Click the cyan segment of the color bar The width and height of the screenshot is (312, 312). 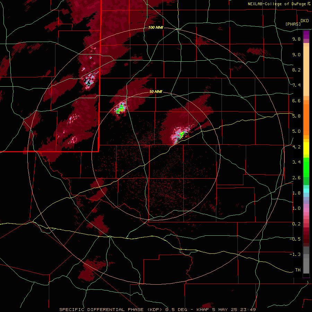pos(306,191)
